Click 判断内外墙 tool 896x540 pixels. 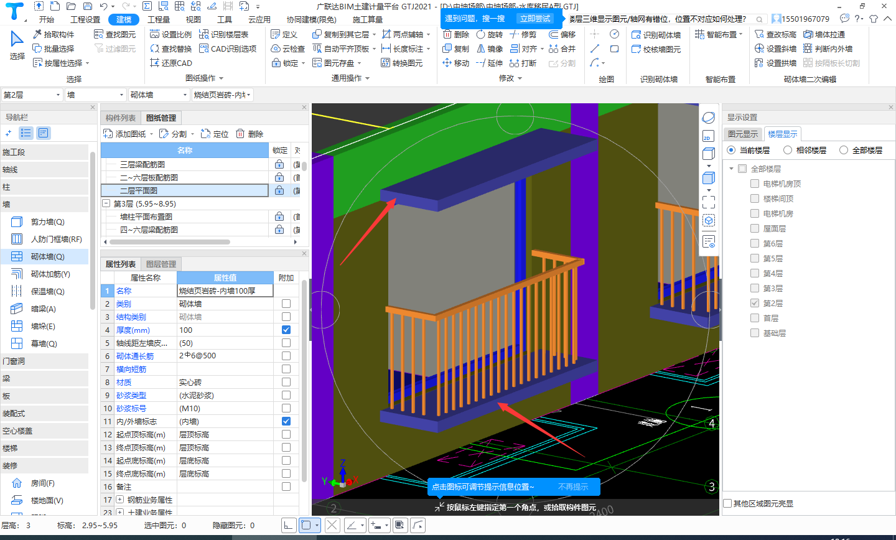pyautogui.click(x=828, y=49)
